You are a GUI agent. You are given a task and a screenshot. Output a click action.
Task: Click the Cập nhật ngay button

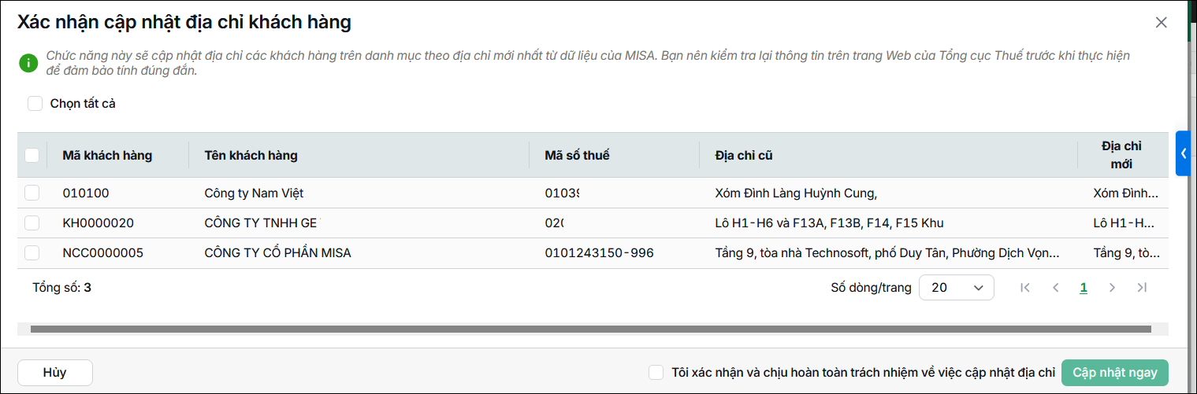click(1115, 373)
